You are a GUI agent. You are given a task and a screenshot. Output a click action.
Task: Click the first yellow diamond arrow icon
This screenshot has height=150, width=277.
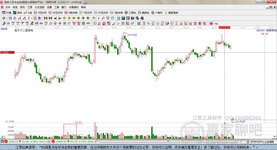tap(64, 18)
